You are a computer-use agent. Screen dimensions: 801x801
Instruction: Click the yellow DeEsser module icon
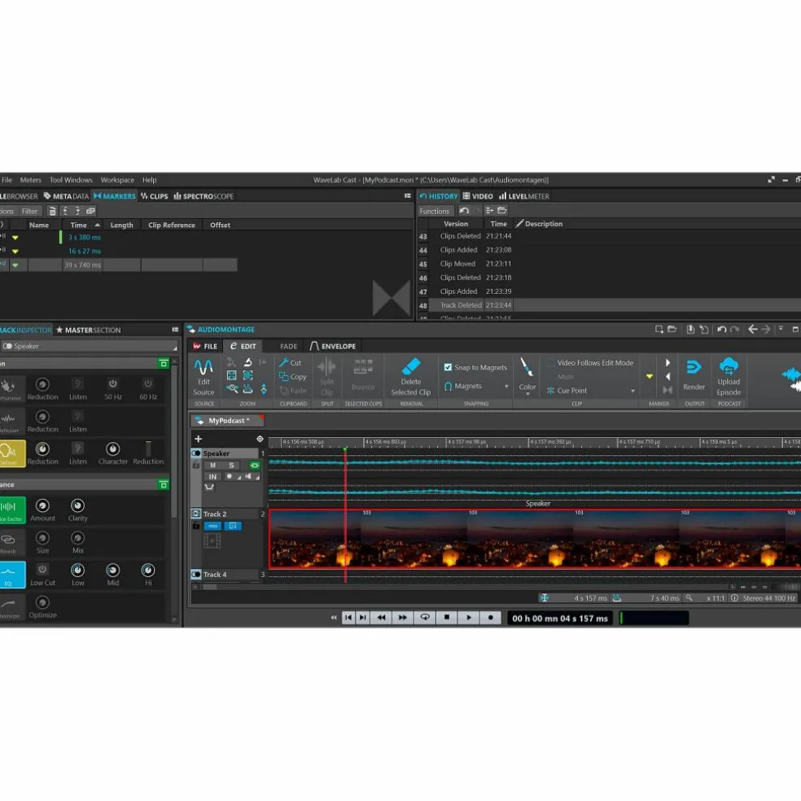11,453
